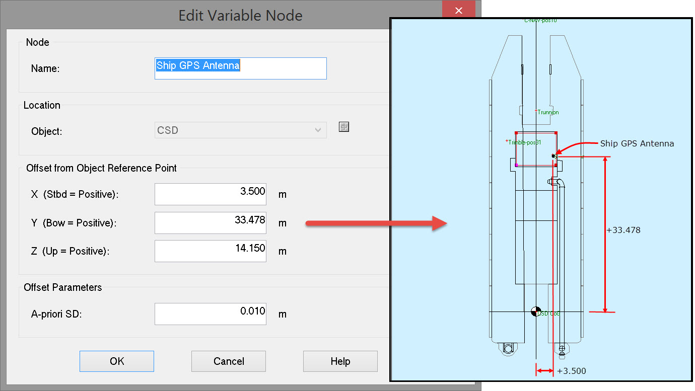
Task: Open the Object dropdown showing CSD
Action: click(x=241, y=130)
